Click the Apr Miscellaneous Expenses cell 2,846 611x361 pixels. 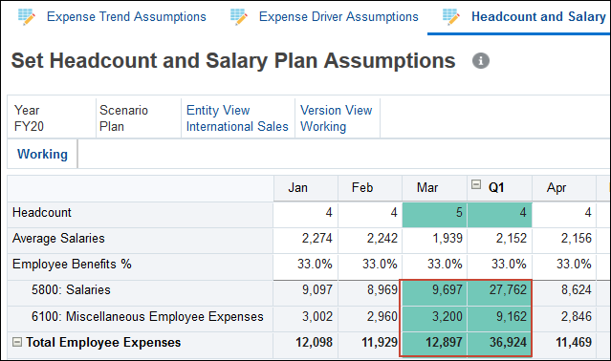tap(564, 319)
